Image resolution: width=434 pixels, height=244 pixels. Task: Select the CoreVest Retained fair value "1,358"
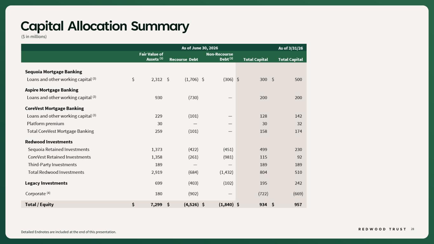click(x=157, y=157)
